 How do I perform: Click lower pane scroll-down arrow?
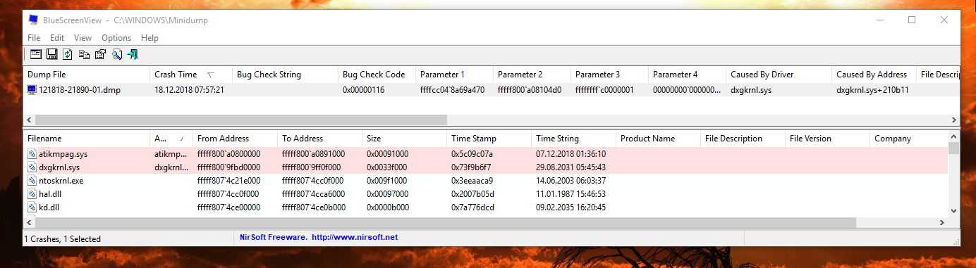tap(953, 210)
